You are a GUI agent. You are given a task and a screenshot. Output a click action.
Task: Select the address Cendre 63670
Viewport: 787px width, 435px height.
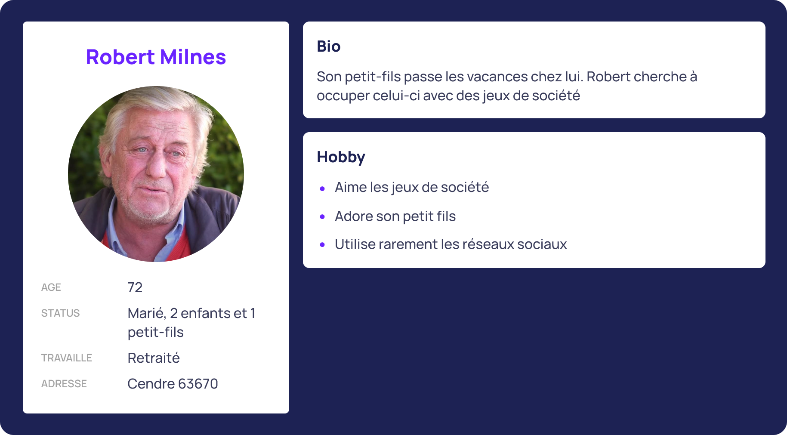coord(173,383)
